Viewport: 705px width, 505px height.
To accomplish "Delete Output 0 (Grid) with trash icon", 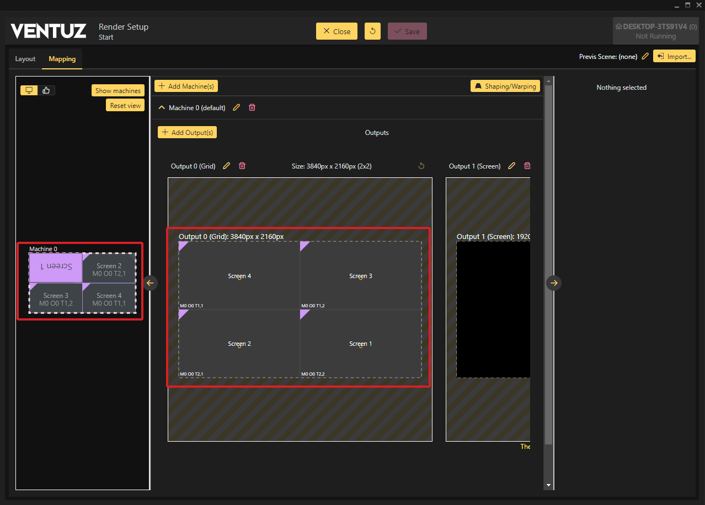I will [x=242, y=166].
